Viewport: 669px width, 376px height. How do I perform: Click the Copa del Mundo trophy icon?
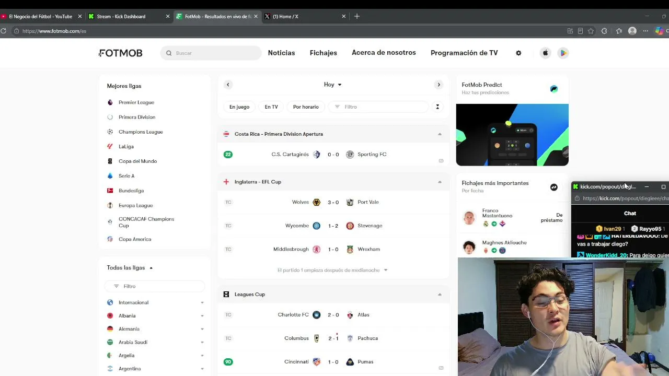110,161
